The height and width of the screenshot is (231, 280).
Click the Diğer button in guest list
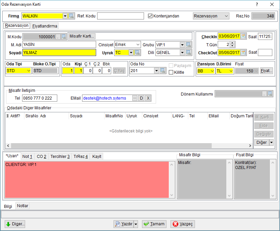tap(262, 142)
